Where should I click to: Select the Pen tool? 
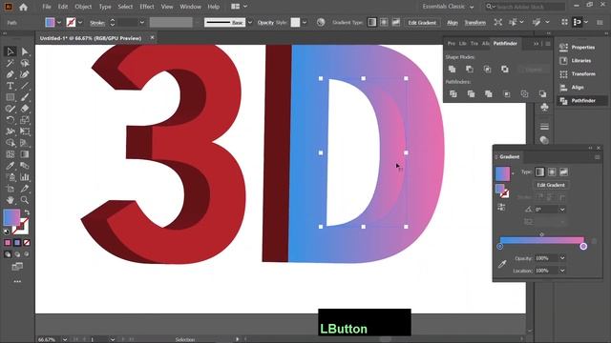pyautogui.click(x=11, y=74)
